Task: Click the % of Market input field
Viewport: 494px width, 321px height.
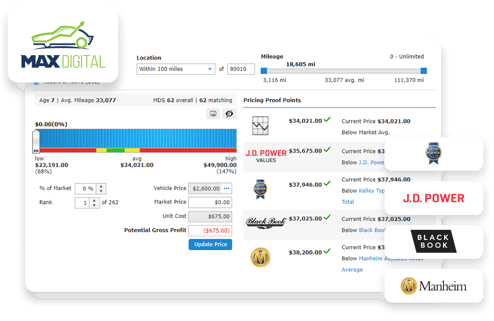Action: coord(86,189)
